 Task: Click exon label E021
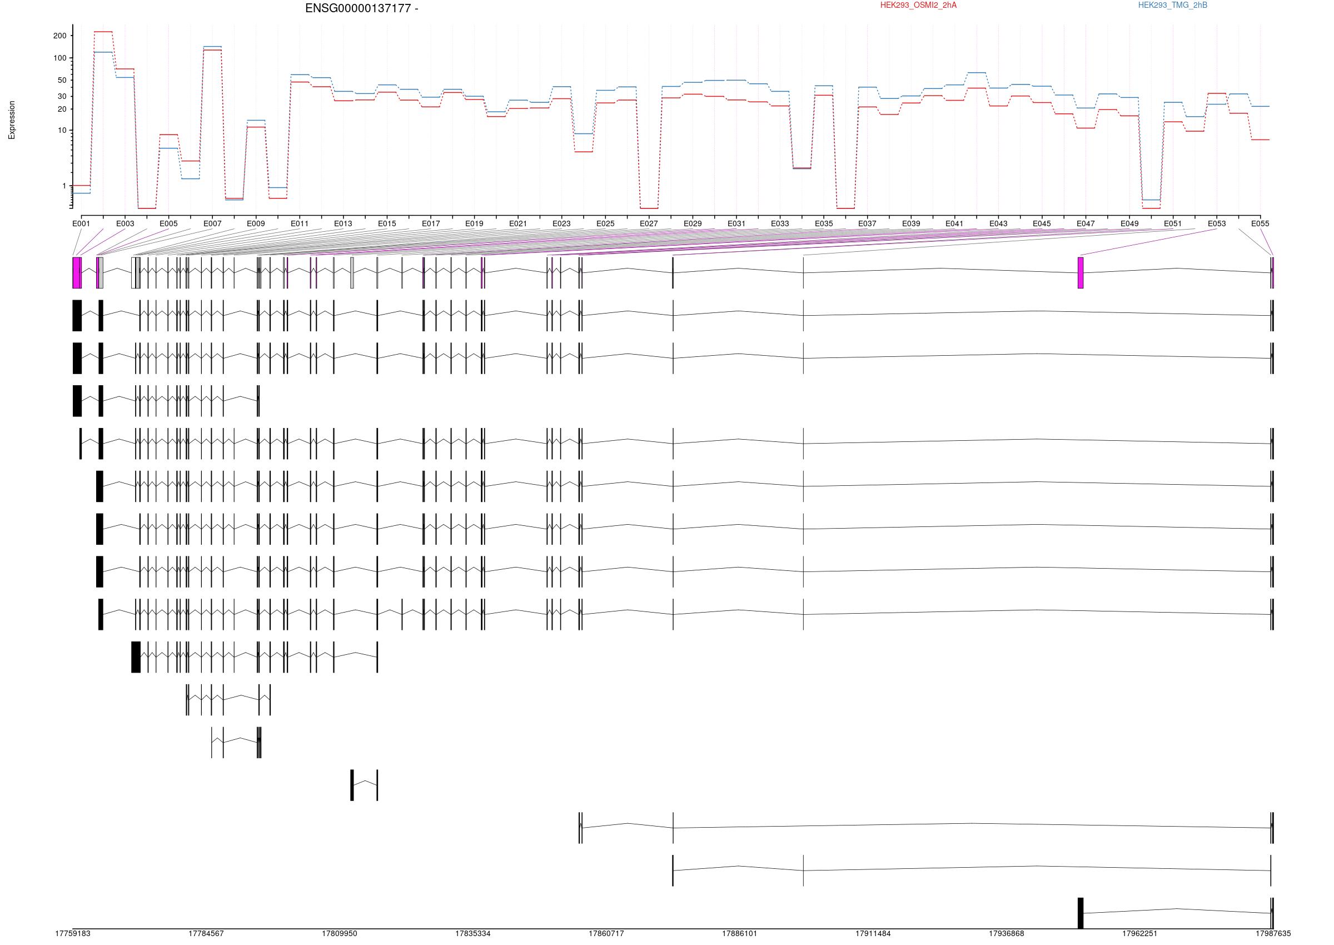(518, 223)
